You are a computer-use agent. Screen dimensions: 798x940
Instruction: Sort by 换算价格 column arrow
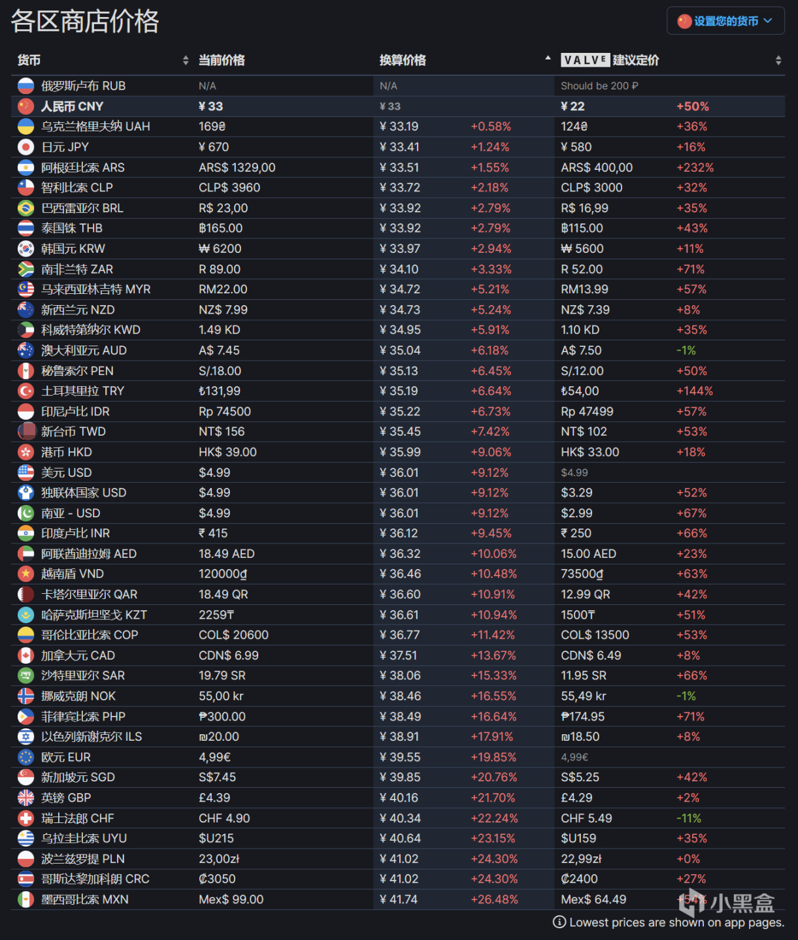pyautogui.click(x=548, y=59)
